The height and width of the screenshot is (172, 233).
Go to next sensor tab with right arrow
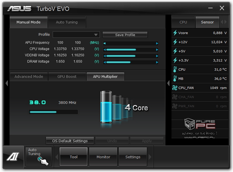tap(225, 22)
